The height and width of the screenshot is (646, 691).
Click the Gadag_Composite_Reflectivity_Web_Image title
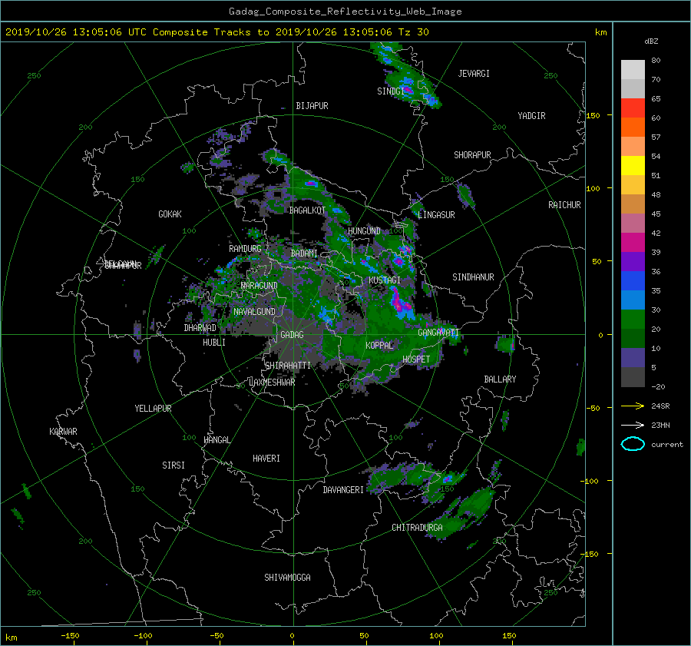click(345, 12)
